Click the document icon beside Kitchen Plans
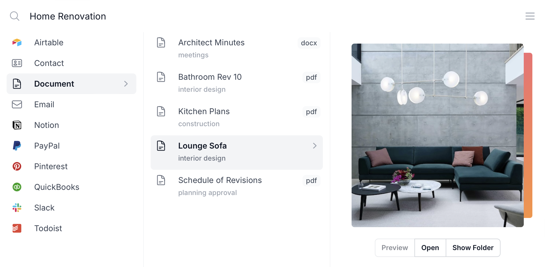This screenshot has height=267, width=545. coord(161,112)
